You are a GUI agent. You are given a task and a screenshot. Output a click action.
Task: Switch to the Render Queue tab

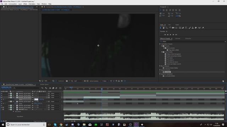tap(44, 84)
